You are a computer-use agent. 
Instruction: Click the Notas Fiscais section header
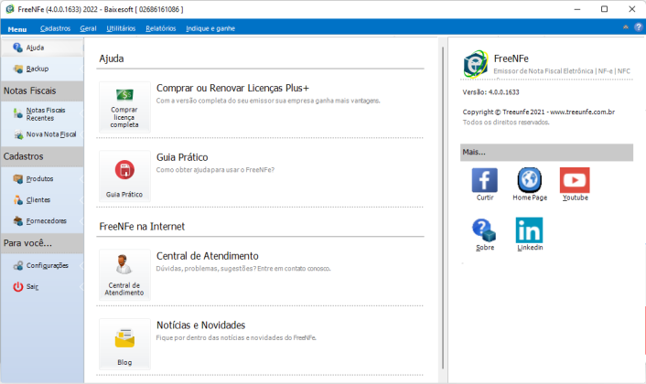pyautogui.click(x=42, y=91)
